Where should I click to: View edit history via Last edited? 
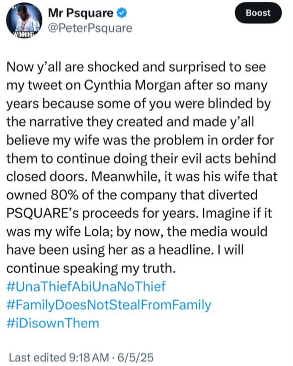38,358
